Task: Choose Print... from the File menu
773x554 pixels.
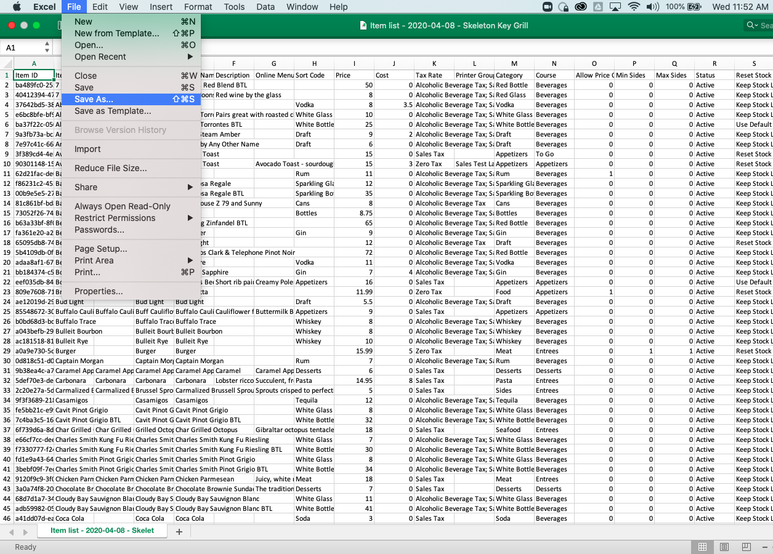Action: (131, 272)
